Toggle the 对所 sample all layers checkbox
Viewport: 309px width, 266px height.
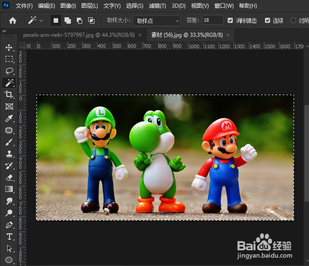tap(293, 20)
